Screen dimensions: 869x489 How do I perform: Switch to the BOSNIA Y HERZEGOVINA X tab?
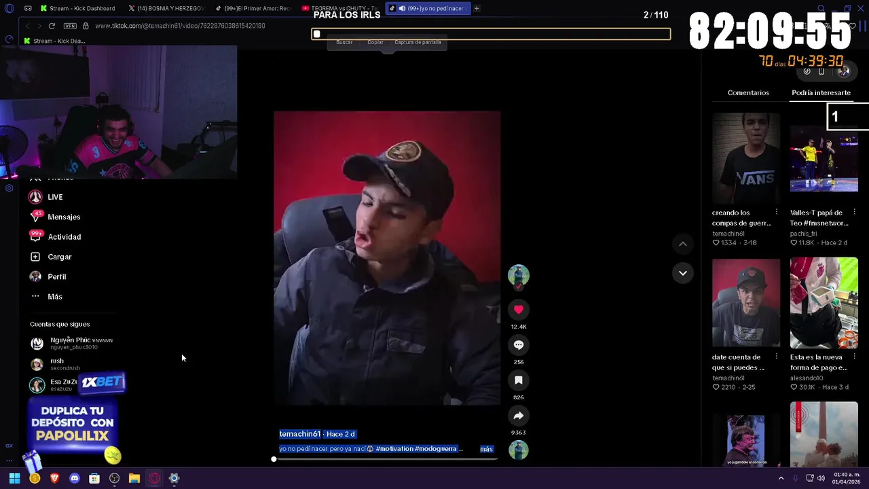coord(168,8)
